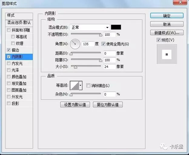The height and width of the screenshot is (155, 189).
Task: Click the 阻塞 value field
Action: [x=109, y=60]
